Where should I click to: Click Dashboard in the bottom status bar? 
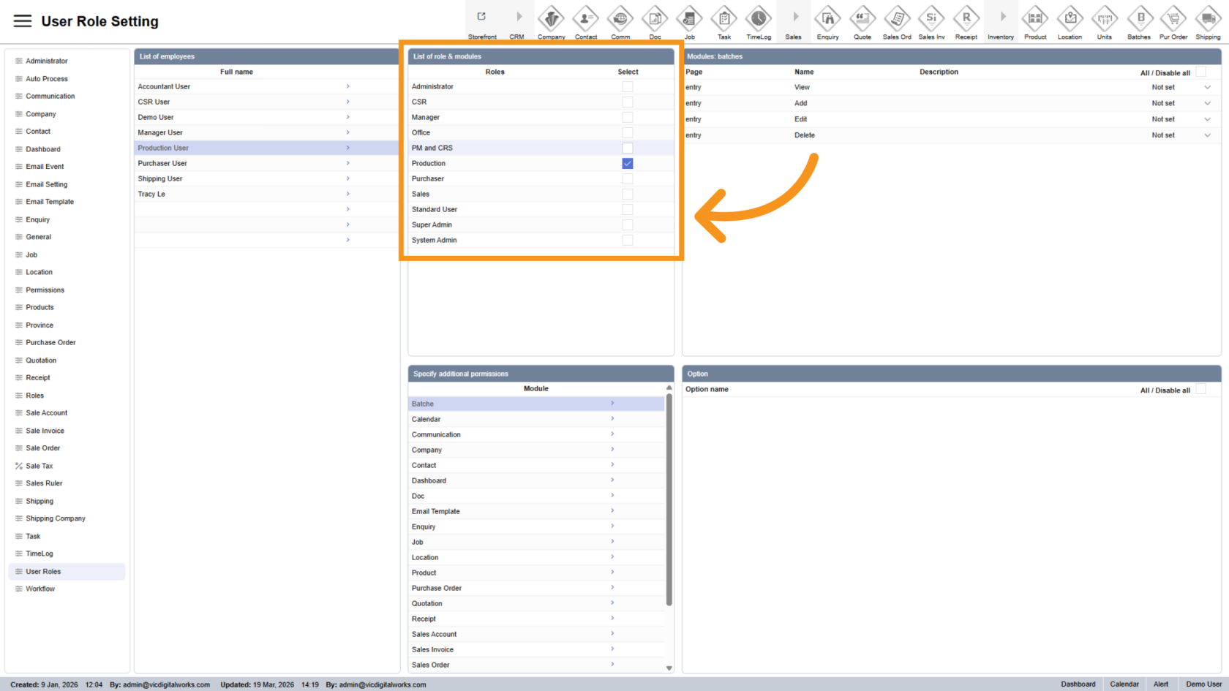[1078, 684]
